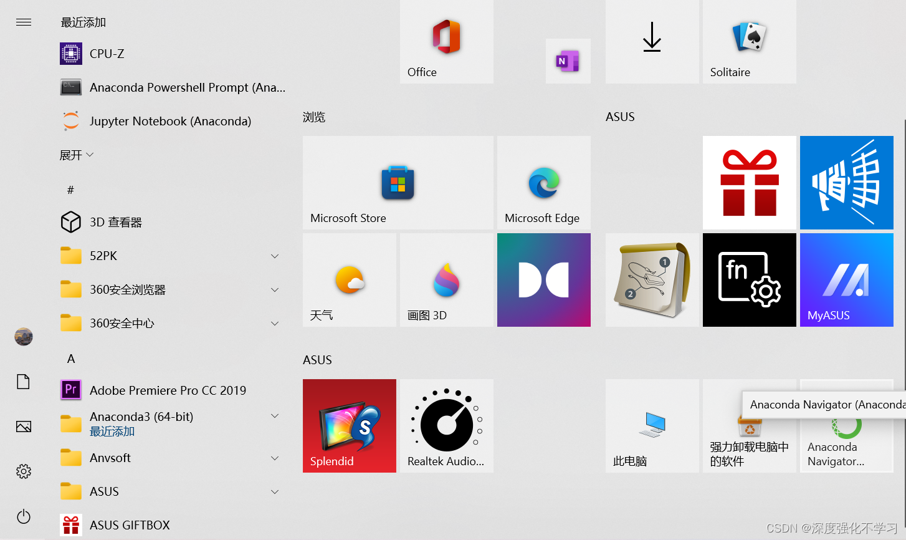The height and width of the screenshot is (540, 906).
Task: Open the Office tile
Action: click(x=447, y=42)
